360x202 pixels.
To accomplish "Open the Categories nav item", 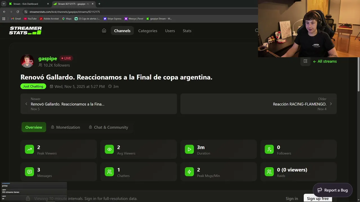I will (148, 31).
